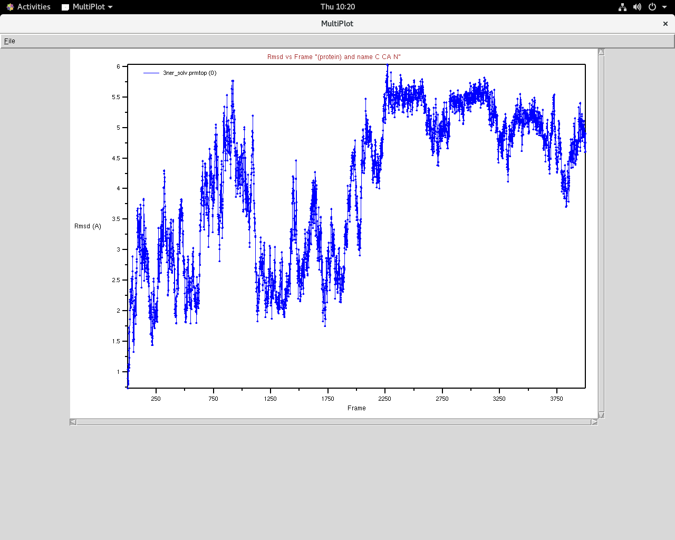
Task: Click the left arrow on horizontal scrollbar
Action: click(73, 422)
